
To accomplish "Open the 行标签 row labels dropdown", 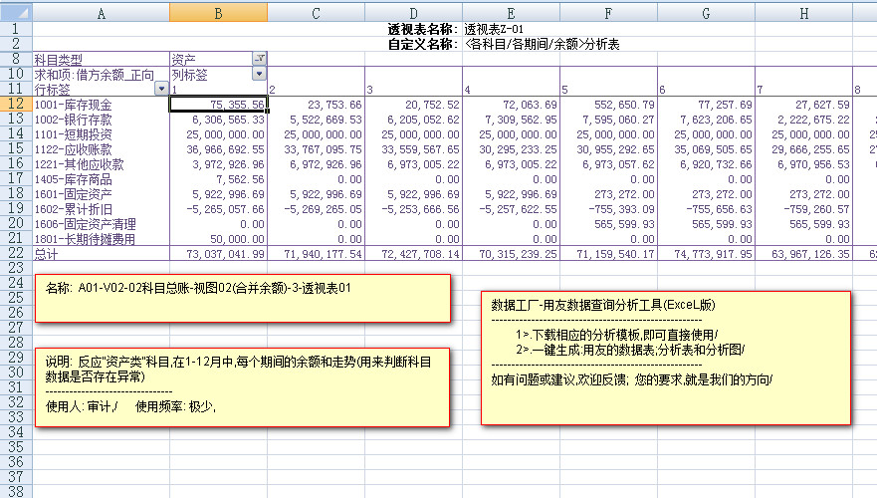I will 162,89.
